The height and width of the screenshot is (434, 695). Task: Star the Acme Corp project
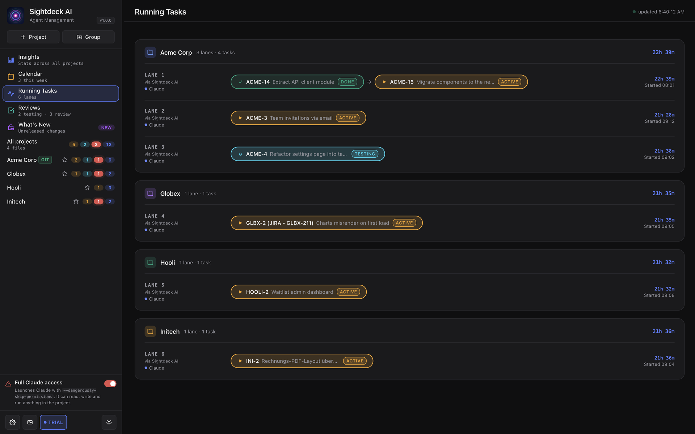coord(65,160)
